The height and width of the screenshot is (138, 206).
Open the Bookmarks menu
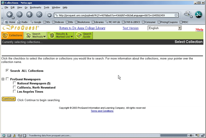[36, 7]
